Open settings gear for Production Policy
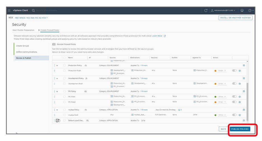 pos(244,65)
